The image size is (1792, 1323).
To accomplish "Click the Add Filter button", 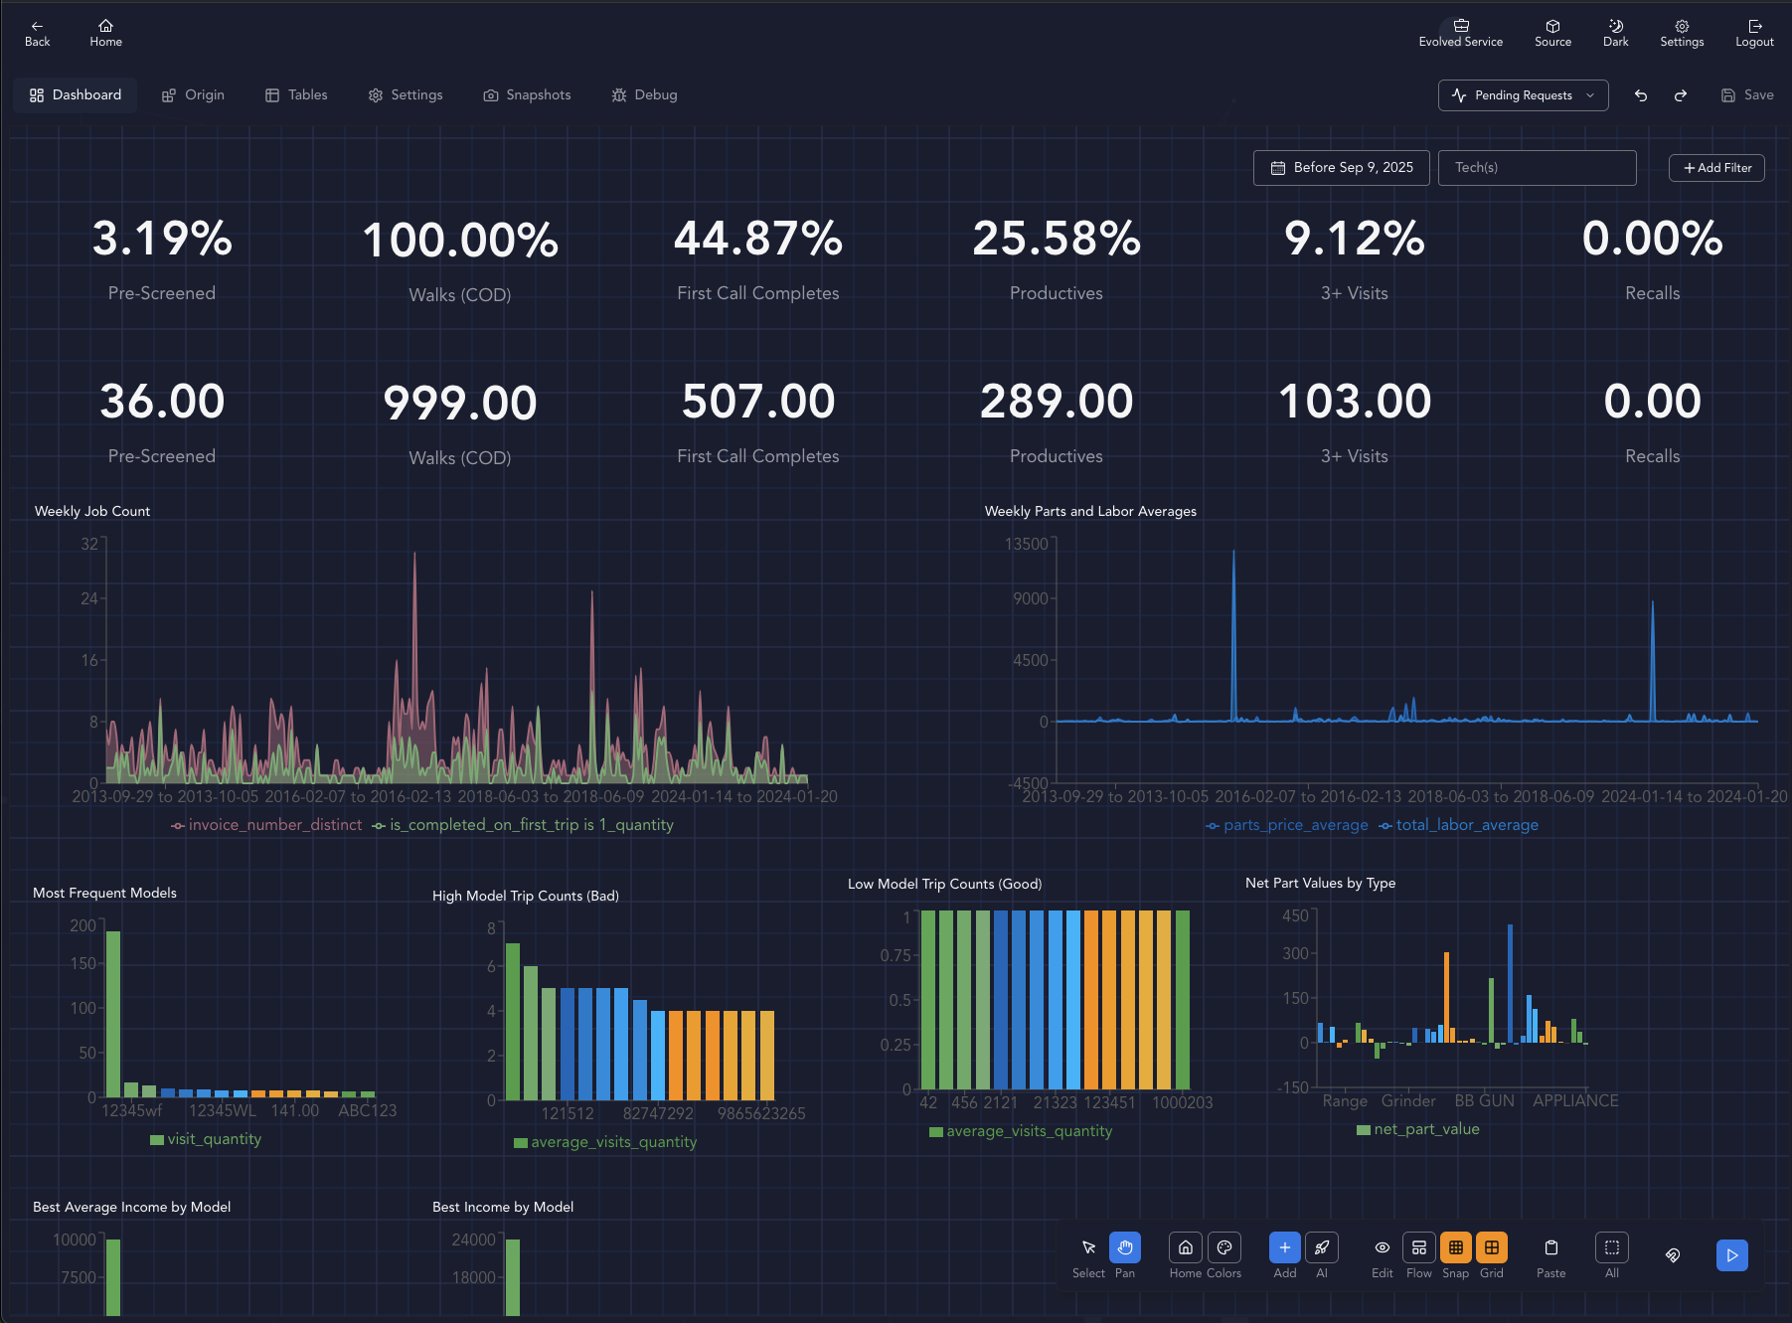I will pyautogui.click(x=1716, y=168).
